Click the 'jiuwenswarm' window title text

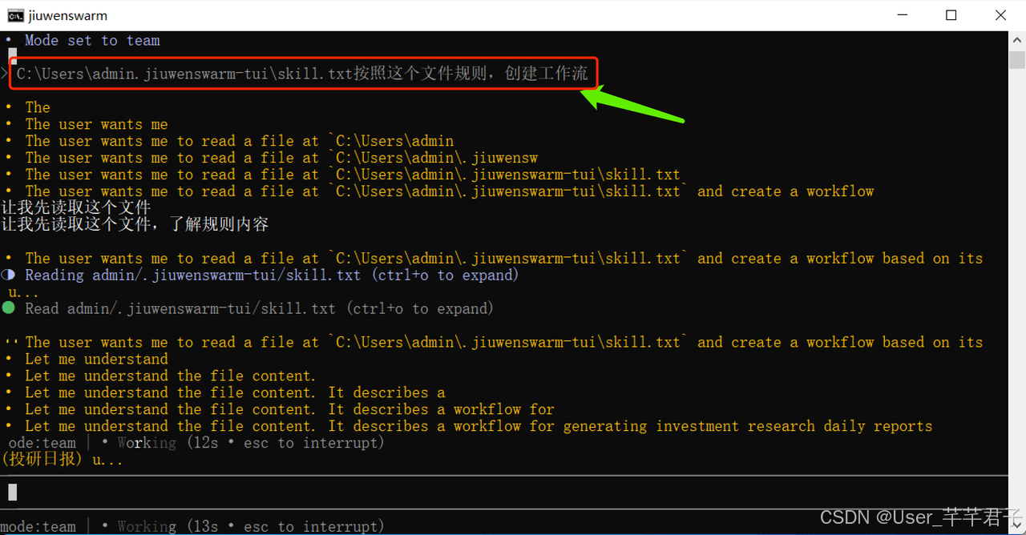(67, 15)
